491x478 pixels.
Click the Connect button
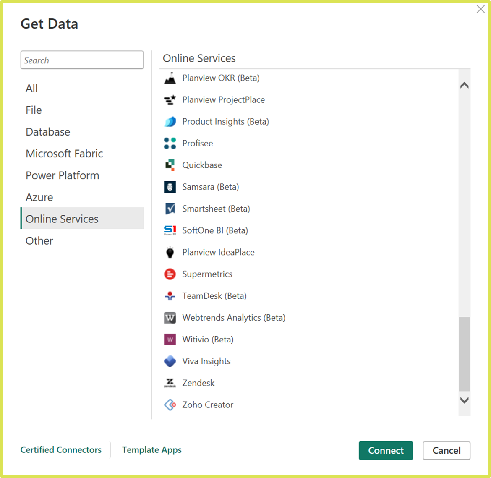386,450
